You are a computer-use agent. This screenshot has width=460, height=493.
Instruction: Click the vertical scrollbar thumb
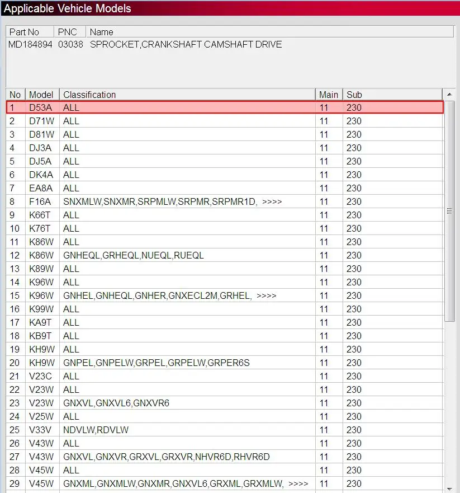449,211
